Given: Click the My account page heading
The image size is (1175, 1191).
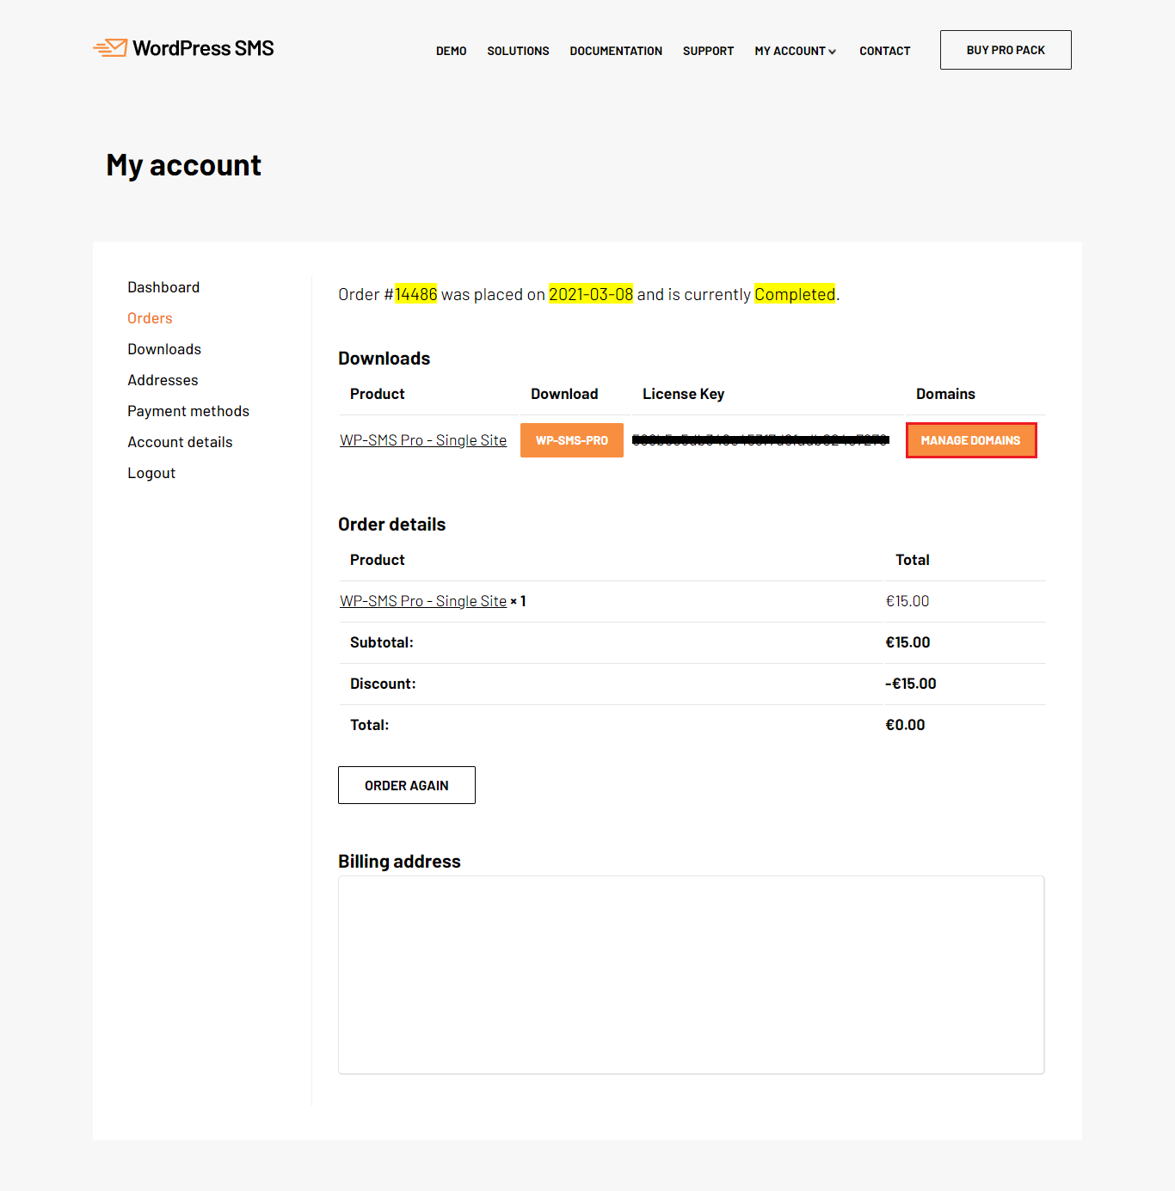Looking at the screenshot, I should point(184,165).
